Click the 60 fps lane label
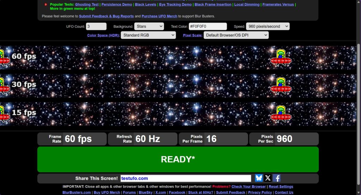Viewport: 361px width, 195px height. 24,56
